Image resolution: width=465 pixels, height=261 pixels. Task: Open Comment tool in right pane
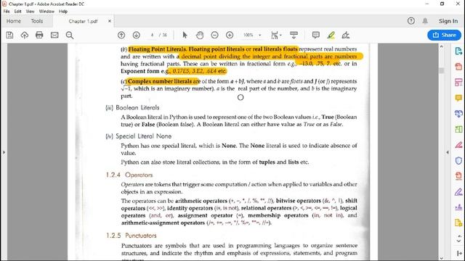pos(458,98)
